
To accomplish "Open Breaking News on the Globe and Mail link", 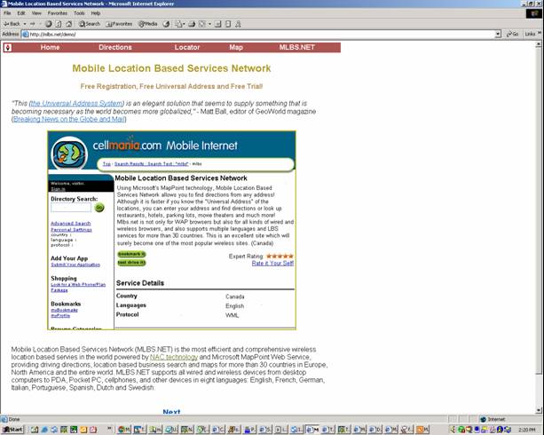I will tap(69, 119).
